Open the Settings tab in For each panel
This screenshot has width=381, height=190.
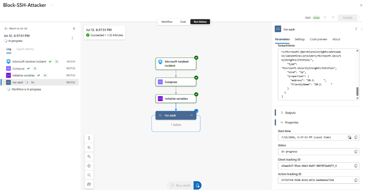point(300,39)
